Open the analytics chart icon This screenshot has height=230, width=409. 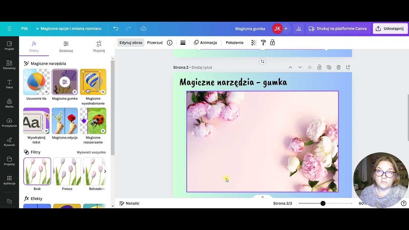point(299,28)
